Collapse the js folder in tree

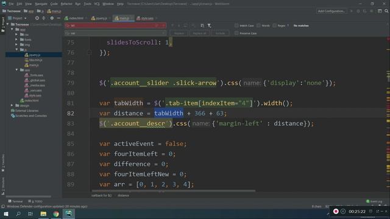(16, 50)
